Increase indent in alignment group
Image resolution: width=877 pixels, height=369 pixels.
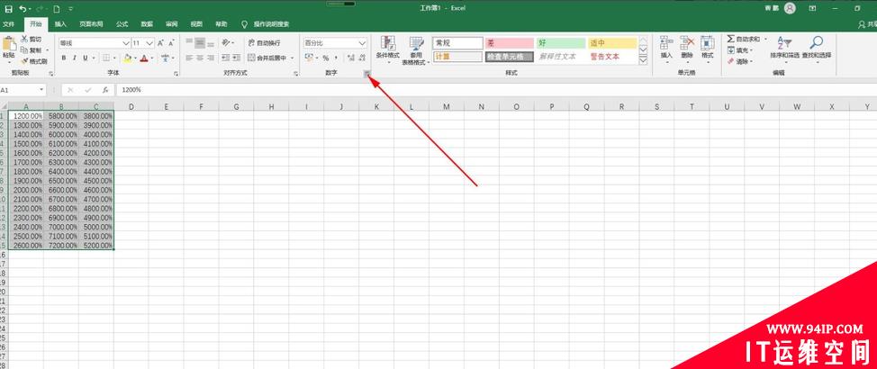tap(237, 58)
